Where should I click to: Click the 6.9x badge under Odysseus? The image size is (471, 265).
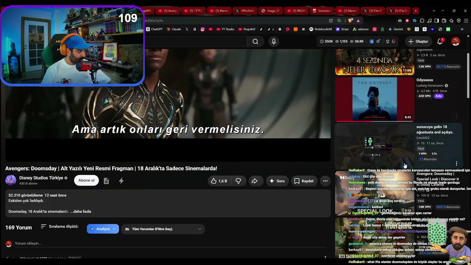click(x=439, y=96)
